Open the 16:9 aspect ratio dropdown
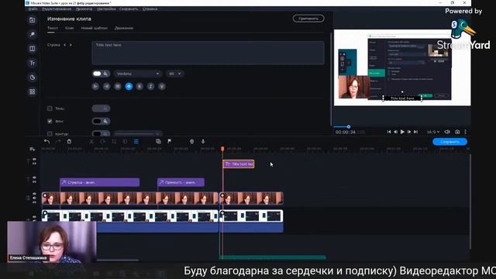Screen dimensions: 496x279 (433, 132)
